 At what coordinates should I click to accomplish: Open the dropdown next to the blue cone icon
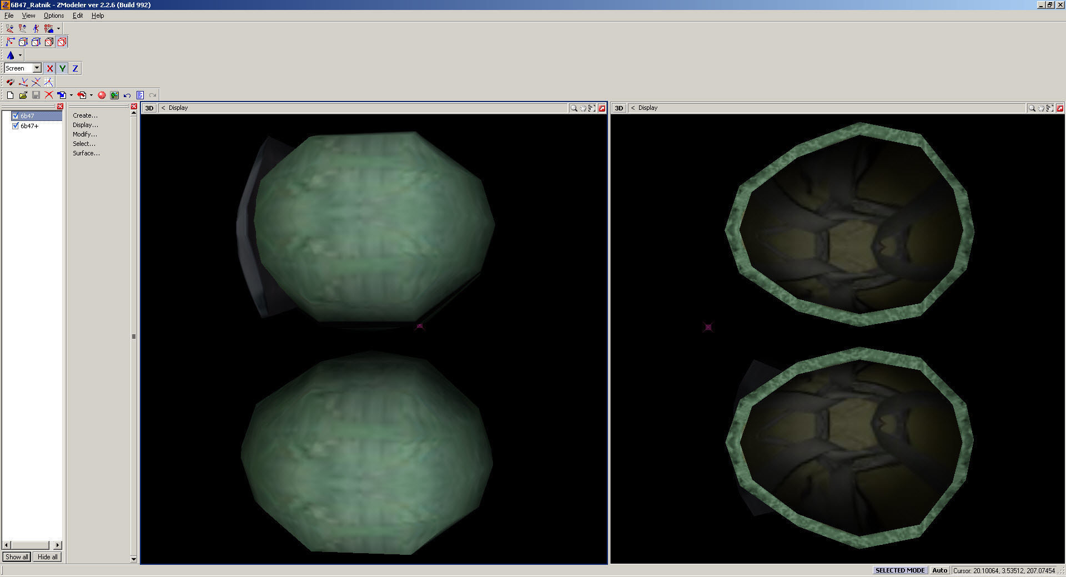tap(20, 55)
